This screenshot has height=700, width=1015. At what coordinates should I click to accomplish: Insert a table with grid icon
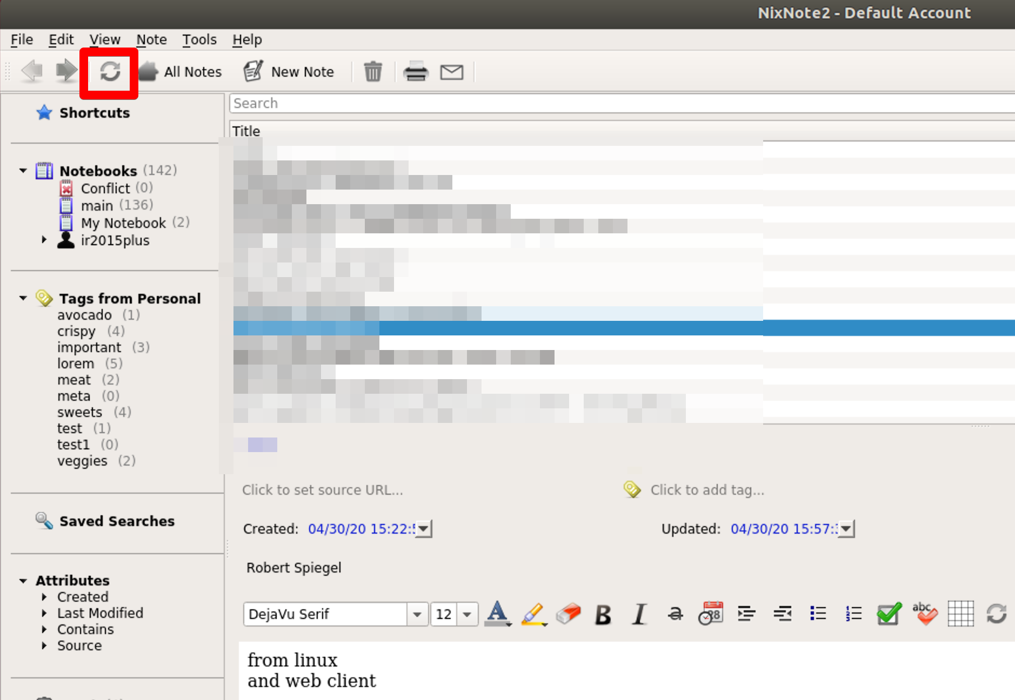(x=960, y=614)
